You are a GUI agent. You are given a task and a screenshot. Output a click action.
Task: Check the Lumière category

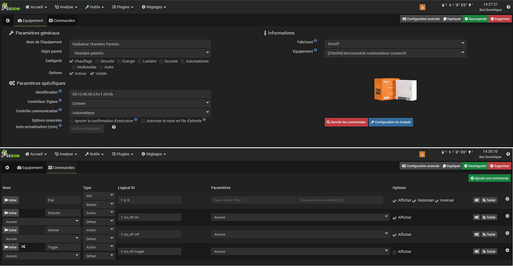[x=140, y=62]
